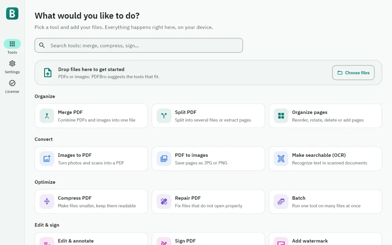Image resolution: width=392 pixels, height=245 pixels.
Task: Click 'Turn photos and scans into a PDF'
Action: (x=91, y=163)
